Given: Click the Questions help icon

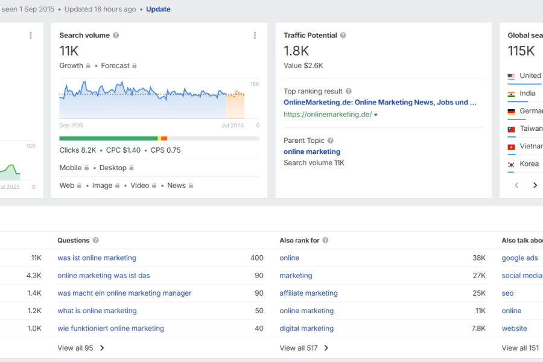Looking at the screenshot, I should click(x=95, y=240).
